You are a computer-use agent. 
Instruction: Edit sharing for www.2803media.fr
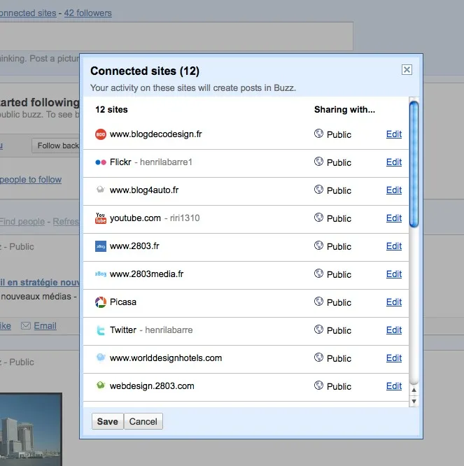(x=394, y=274)
